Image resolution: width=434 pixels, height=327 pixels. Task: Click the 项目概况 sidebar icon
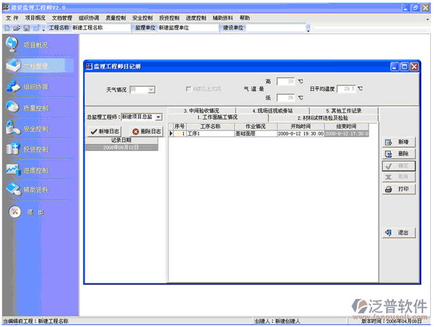click(13, 45)
